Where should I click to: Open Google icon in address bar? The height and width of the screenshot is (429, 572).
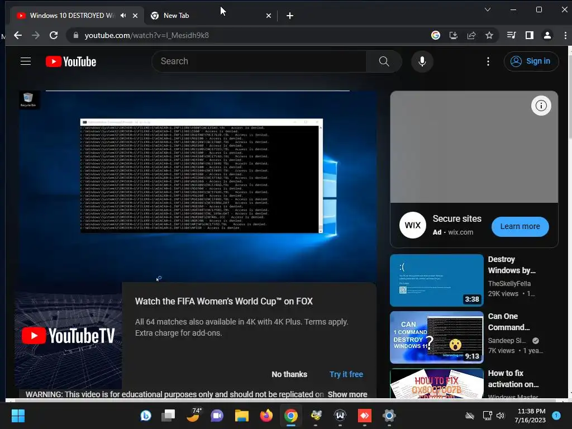coord(436,35)
